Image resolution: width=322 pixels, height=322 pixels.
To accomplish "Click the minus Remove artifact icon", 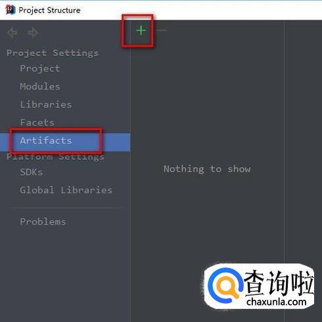I will (162, 30).
